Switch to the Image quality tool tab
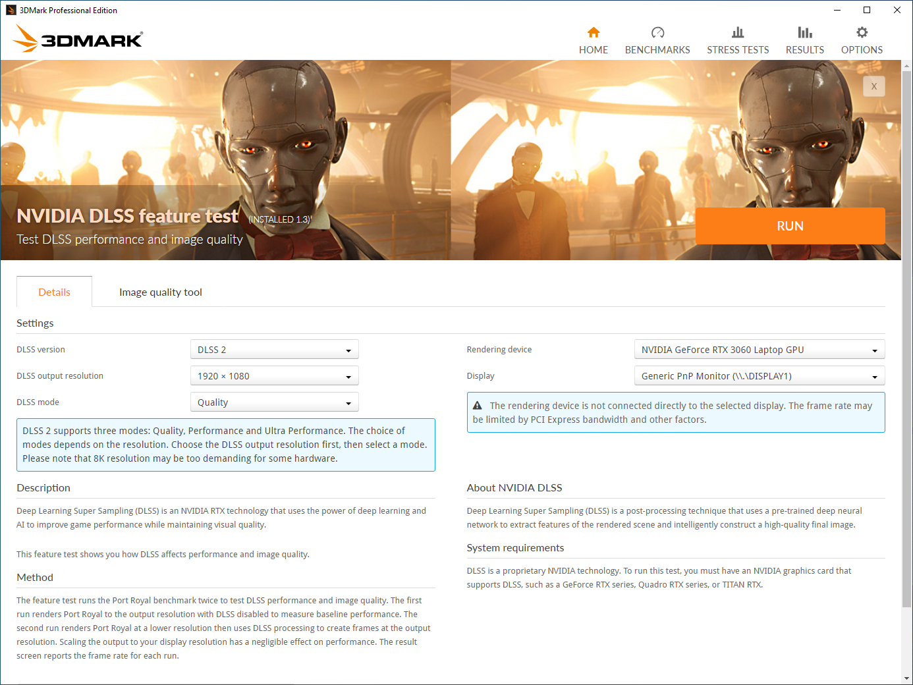913x685 pixels. (x=160, y=292)
